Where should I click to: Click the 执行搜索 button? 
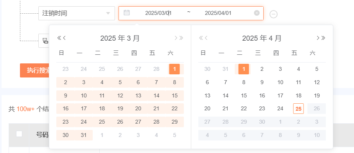(35, 70)
